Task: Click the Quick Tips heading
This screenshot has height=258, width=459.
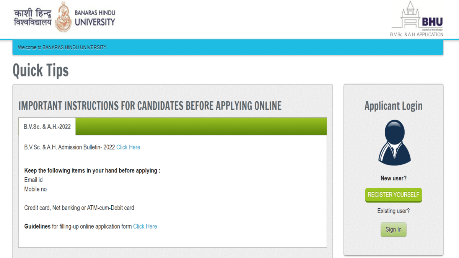Action: coord(41,70)
